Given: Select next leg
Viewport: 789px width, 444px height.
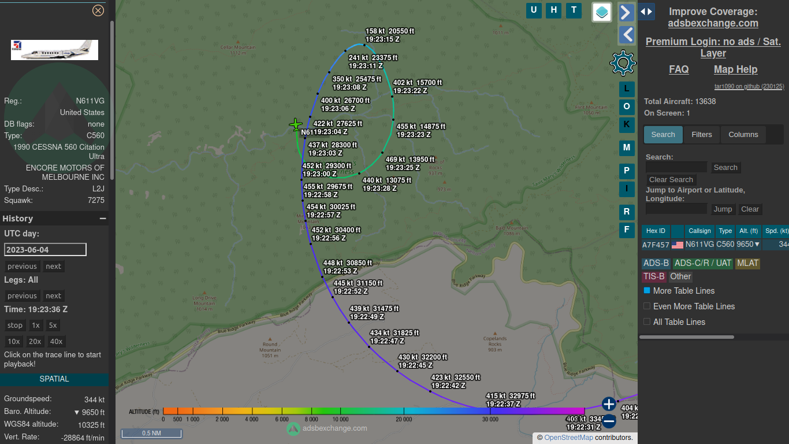Looking at the screenshot, I should [54, 296].
